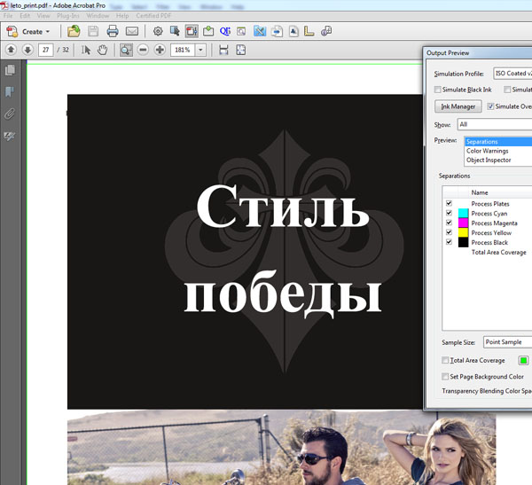Click the zoom field showing 181%
This screenshot has width=532, height=485.
[x=183, y=50]
